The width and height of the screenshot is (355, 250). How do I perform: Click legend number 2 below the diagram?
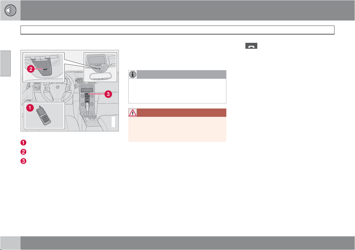point(23,152)
